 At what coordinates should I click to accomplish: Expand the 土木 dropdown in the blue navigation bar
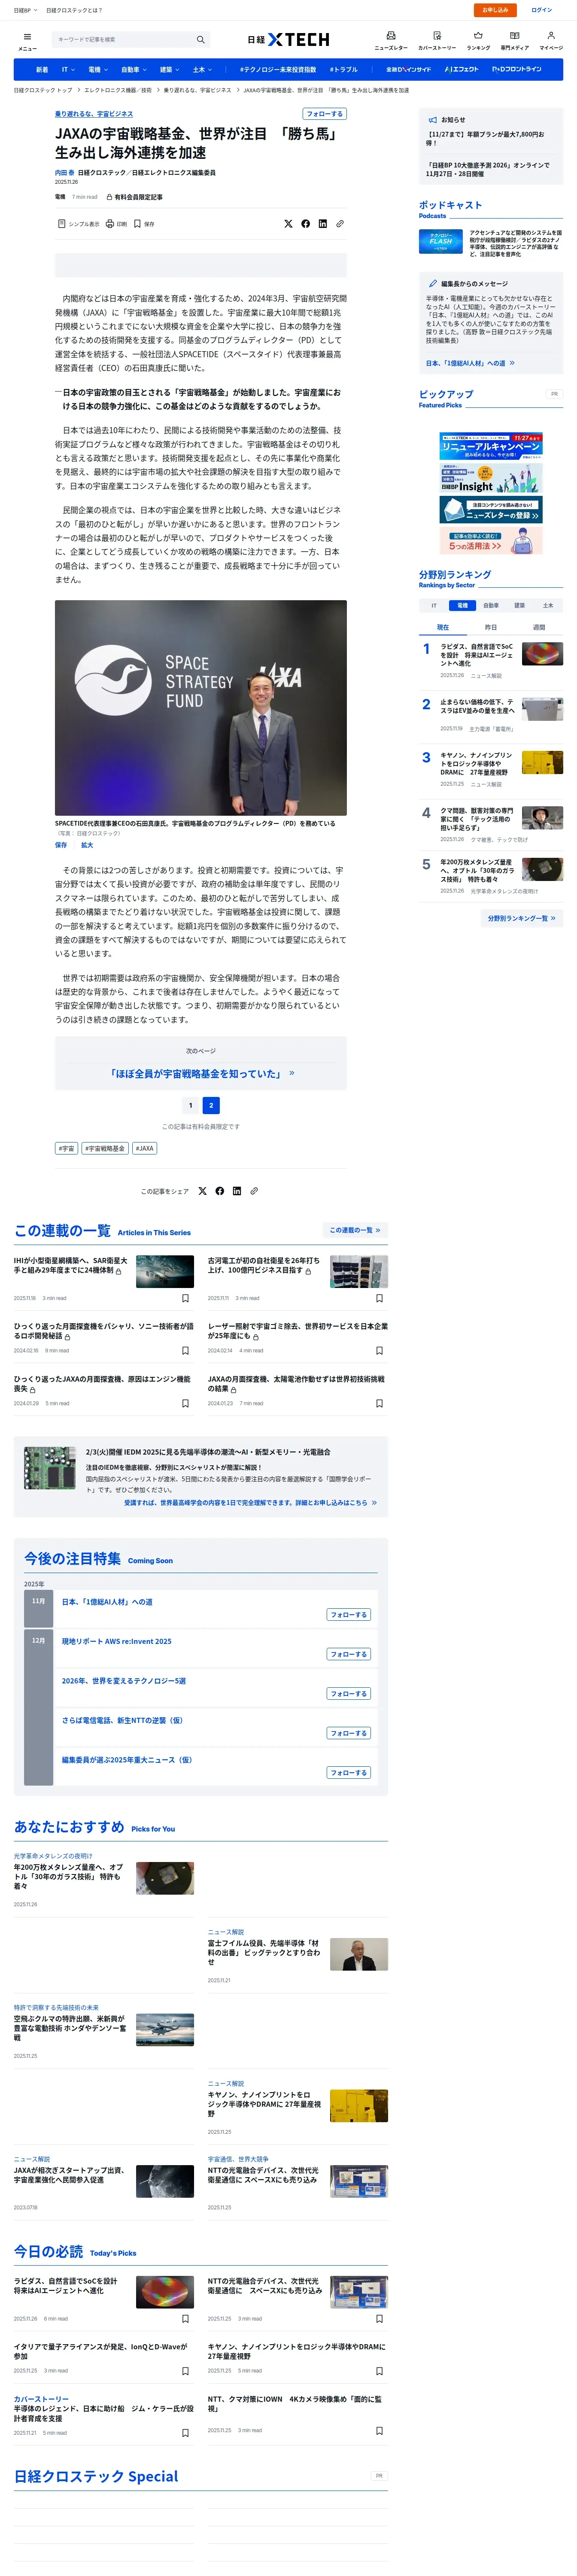pos(202,70)
